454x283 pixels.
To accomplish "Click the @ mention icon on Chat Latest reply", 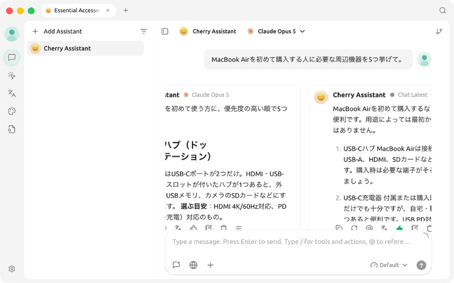I will click(x=369, y=228).
